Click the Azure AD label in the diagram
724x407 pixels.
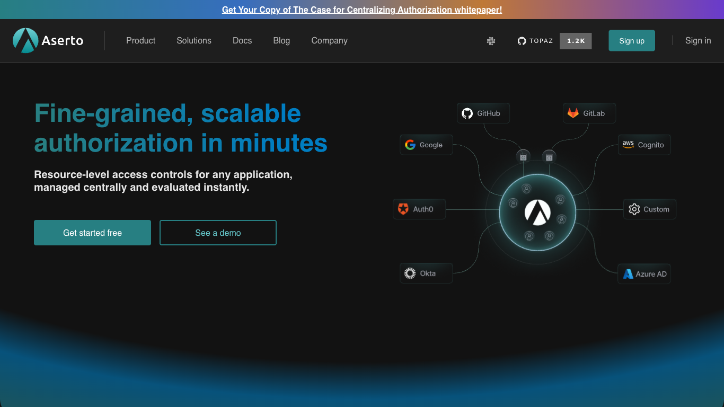651,274
